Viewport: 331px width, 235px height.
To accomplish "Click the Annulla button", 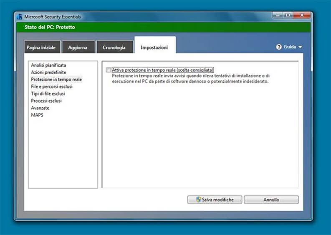I will click(x=271, y=200).
